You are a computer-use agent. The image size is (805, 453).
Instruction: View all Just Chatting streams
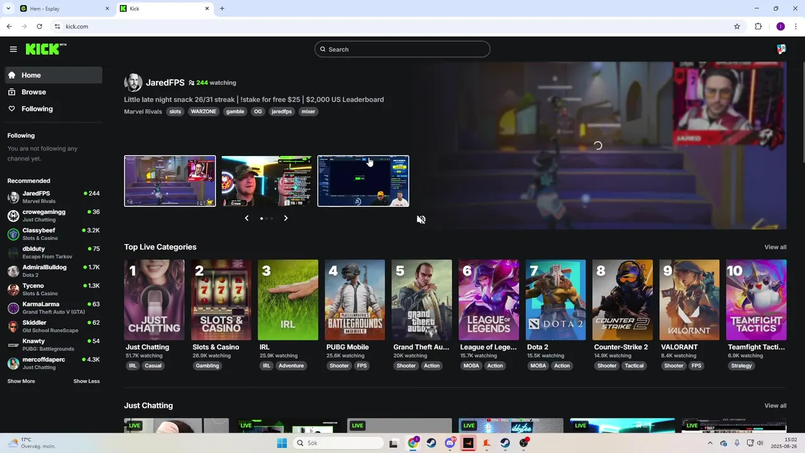click(x=775, y=406)
